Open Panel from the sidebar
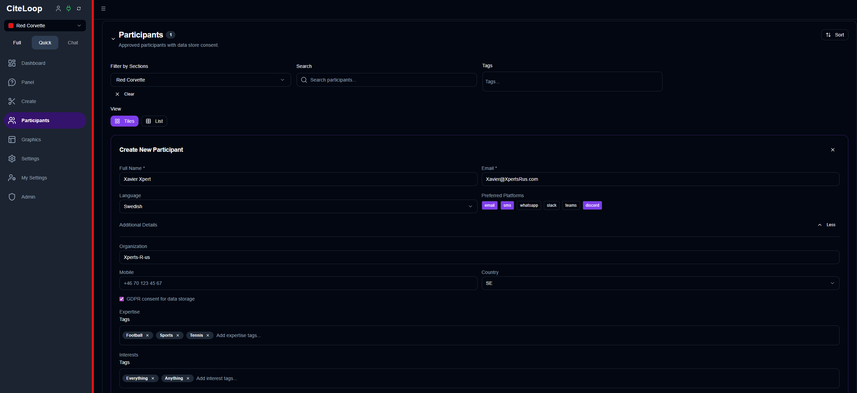 [x=45, y=82]
